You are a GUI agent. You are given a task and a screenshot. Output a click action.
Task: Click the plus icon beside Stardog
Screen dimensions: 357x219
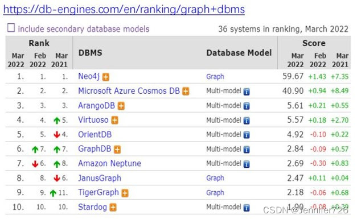coord(113,208)
